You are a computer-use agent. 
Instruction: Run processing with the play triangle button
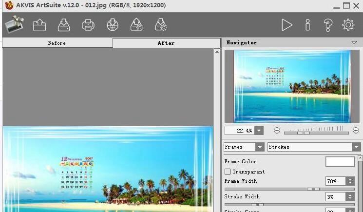tap(287, 25)
